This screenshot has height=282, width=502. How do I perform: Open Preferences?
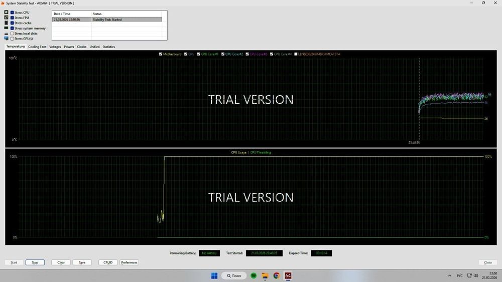[129, 262]
